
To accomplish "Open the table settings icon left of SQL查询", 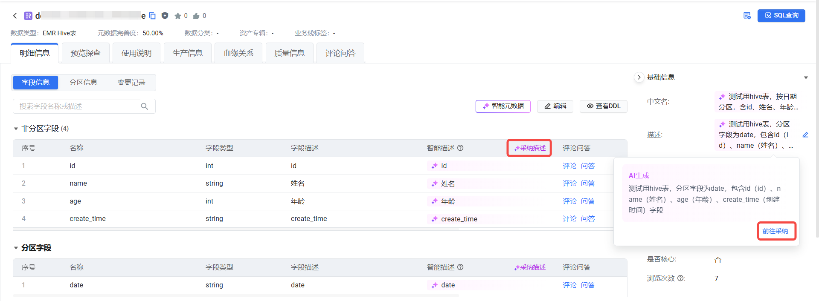I will (747, 16).
